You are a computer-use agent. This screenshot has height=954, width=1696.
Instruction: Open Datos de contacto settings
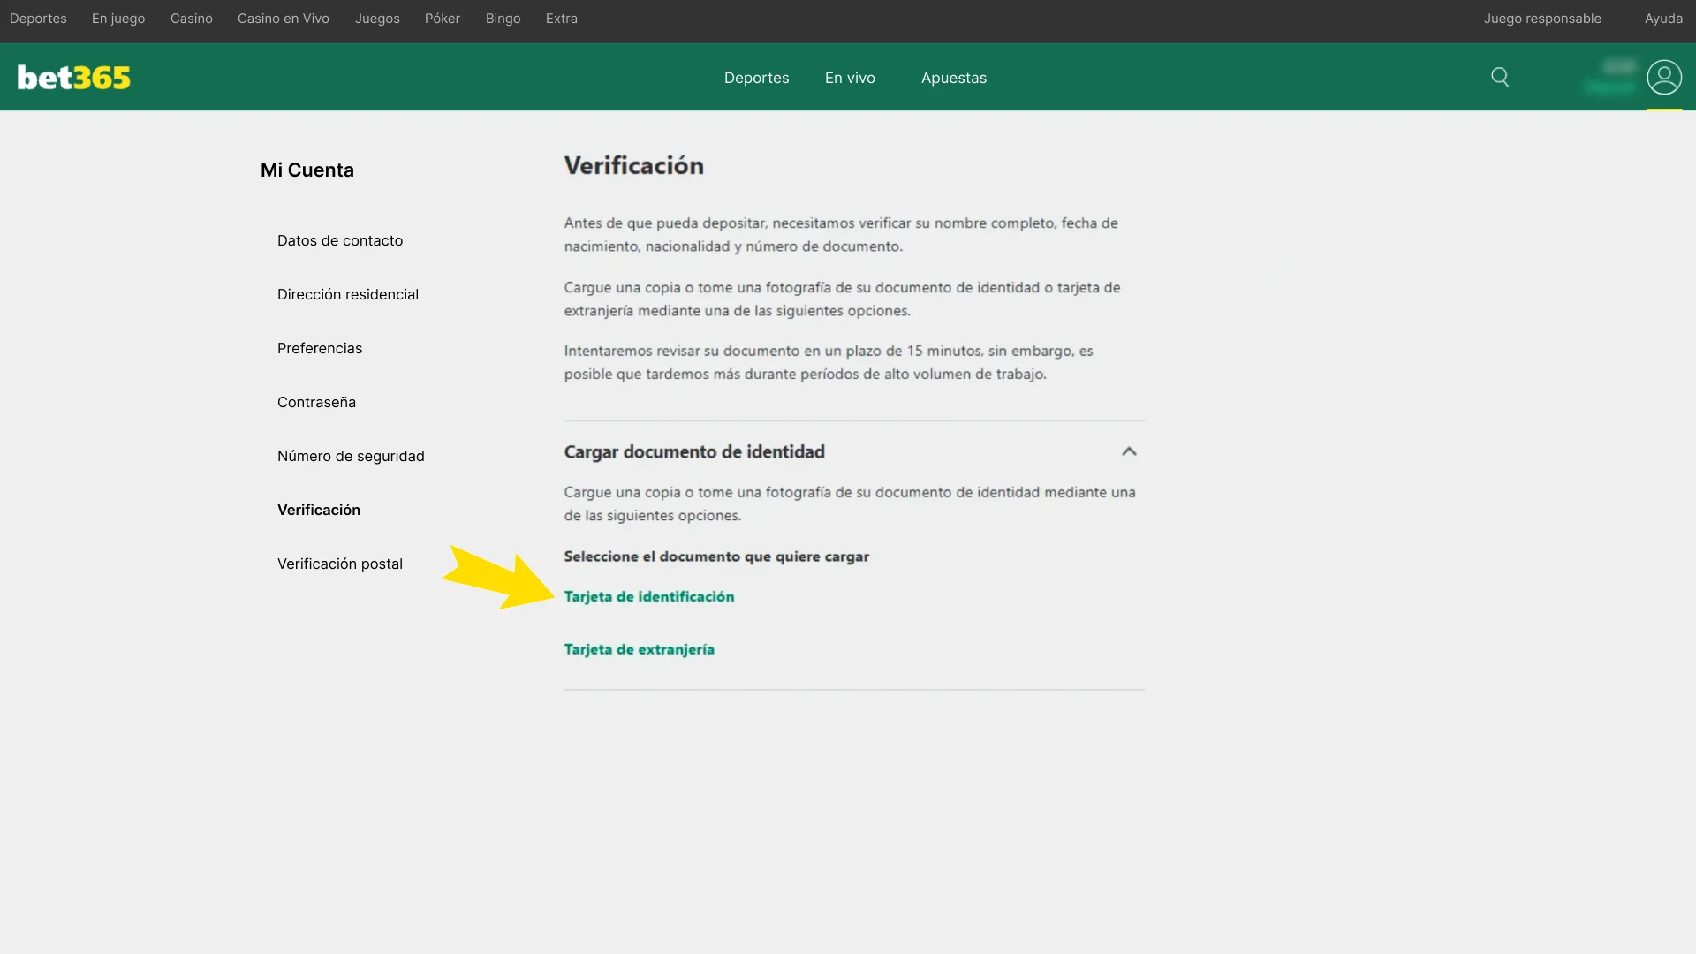point(339,240)
